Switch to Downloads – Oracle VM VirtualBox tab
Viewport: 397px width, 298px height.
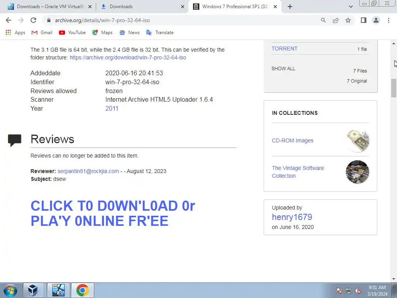(x=50, y=7)
